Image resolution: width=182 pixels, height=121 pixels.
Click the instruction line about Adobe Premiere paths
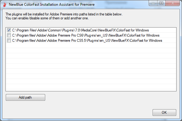pyautogui.click(x=64, y=14)
